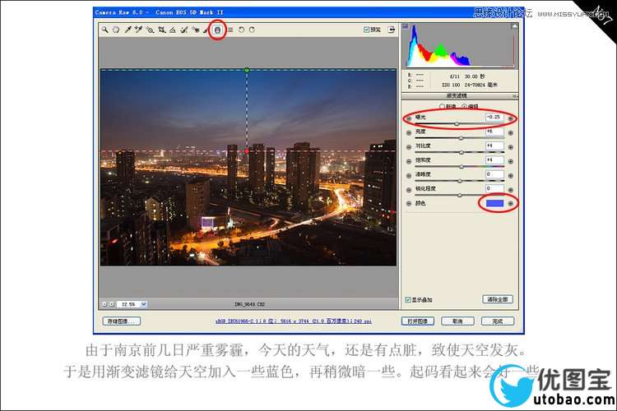Viewport: 617px width, 411px height.
Task: Activate the Graduated Filter tool
Action: tap(218, 30)
